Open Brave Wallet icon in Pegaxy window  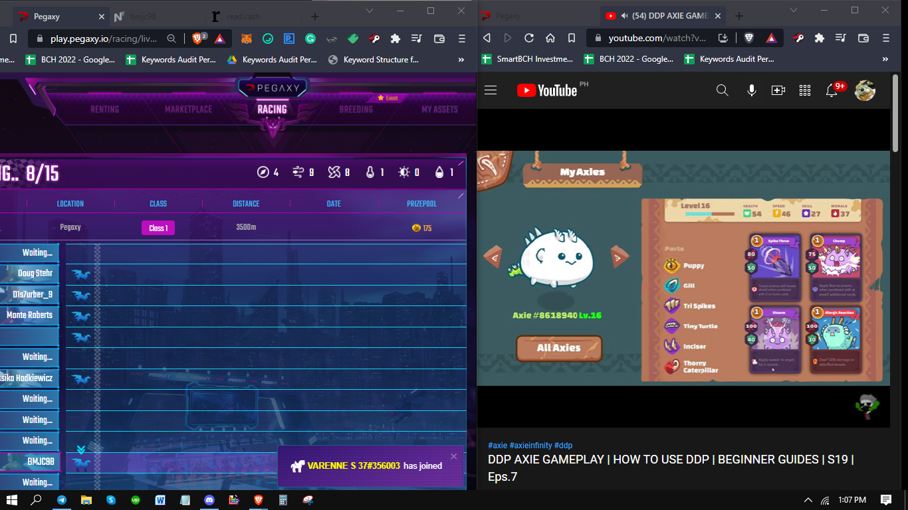tap(439, 39)
